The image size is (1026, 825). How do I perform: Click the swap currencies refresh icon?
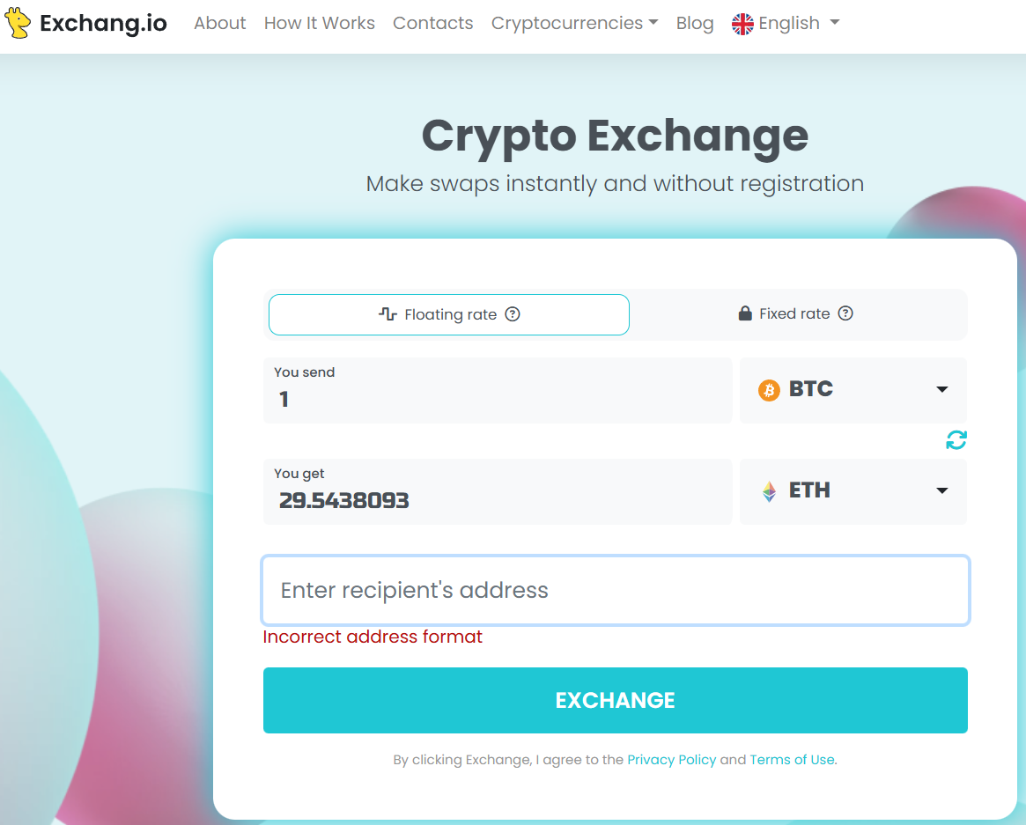pyautogui.click(x=956, y=440)
